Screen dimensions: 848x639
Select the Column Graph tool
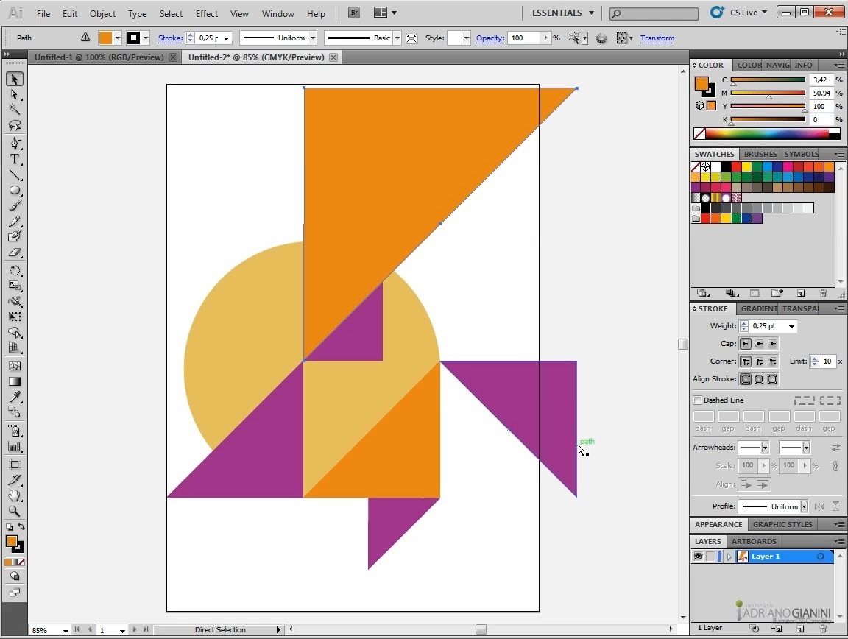[x=15, y=447]
